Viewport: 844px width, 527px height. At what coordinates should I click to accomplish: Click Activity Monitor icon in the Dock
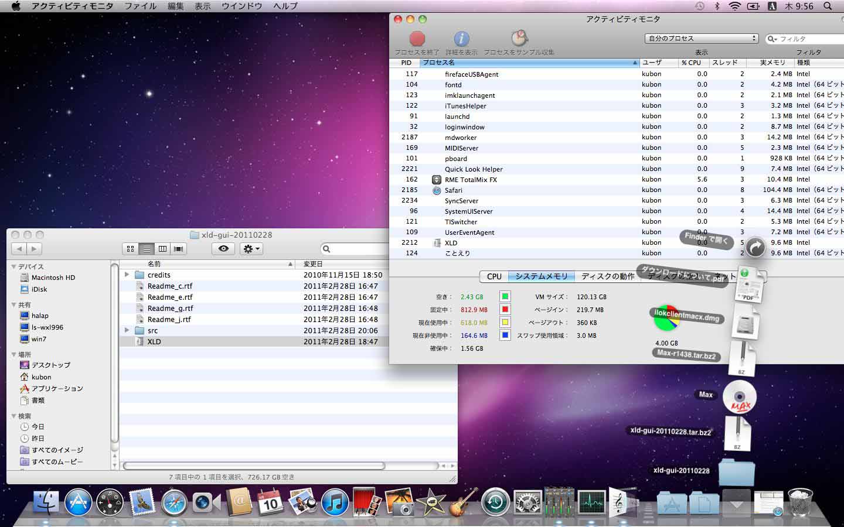591,502
